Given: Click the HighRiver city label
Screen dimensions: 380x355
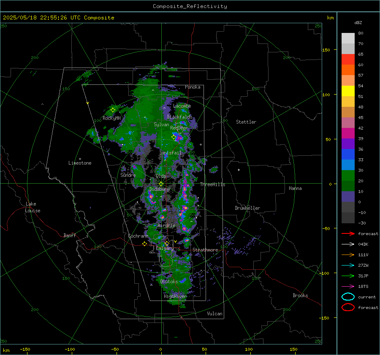Looking at the screenshot, I should pos(175,296).
